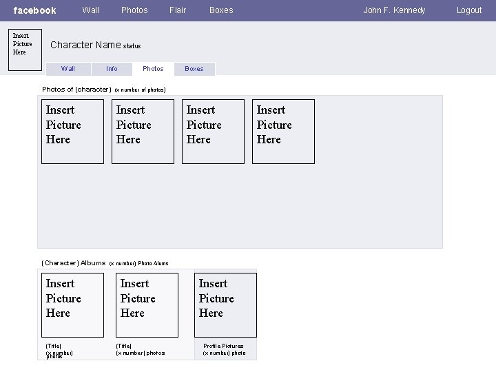Image resolution: width=496 pixels, height=372 pixels.
Task: Click the second album's (Title) caption
Action: 124,346
